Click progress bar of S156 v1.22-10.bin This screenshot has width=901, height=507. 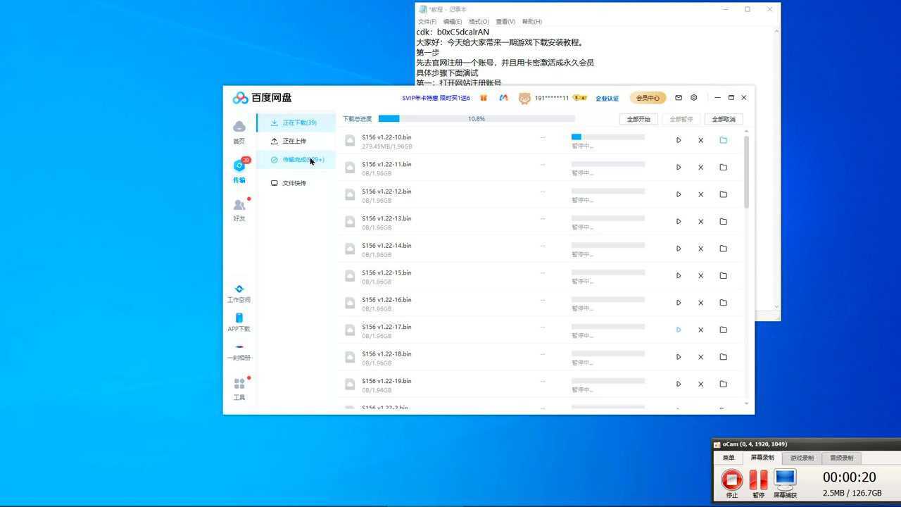coord(608,137)
